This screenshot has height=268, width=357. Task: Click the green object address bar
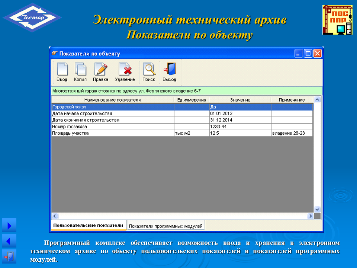187,91
